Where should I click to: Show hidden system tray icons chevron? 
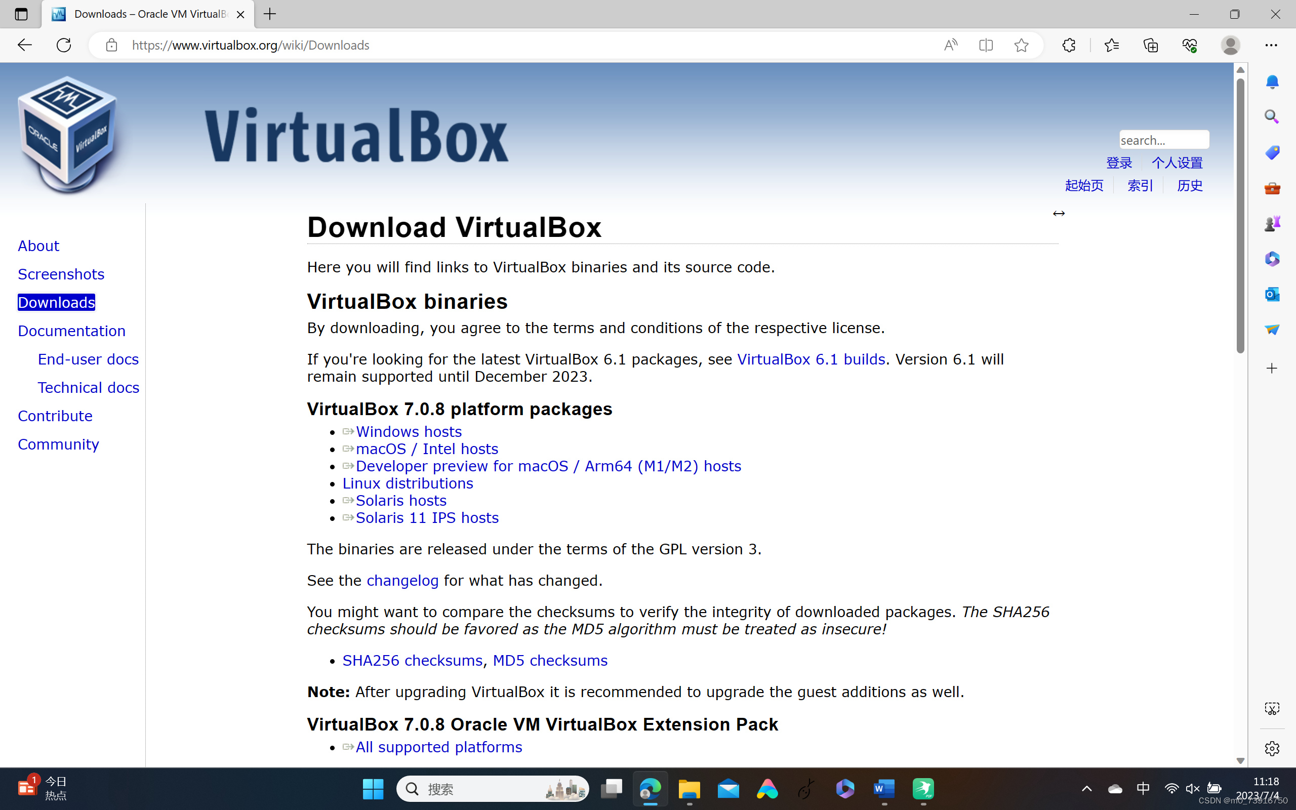[x=1086, y=789]
